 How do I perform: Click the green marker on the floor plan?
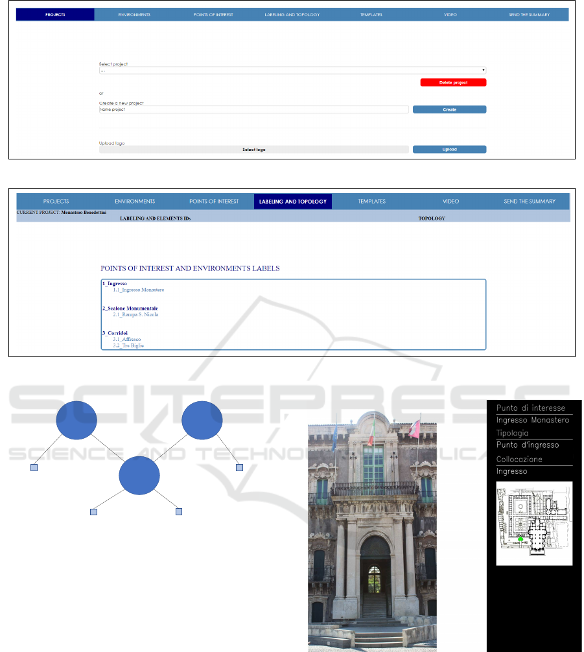[x=520, y=539]
